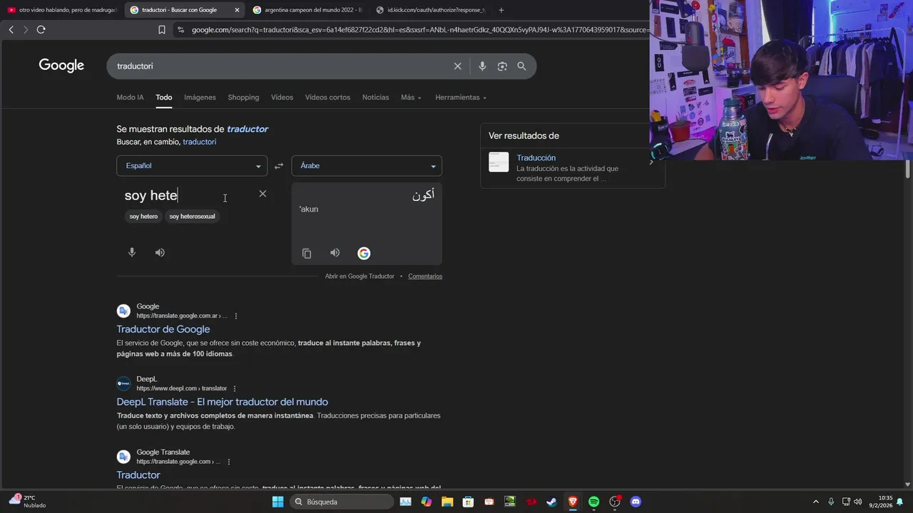Show hidden system tray icons
Screen dimensions: 913x513
[x=816, y=502]
